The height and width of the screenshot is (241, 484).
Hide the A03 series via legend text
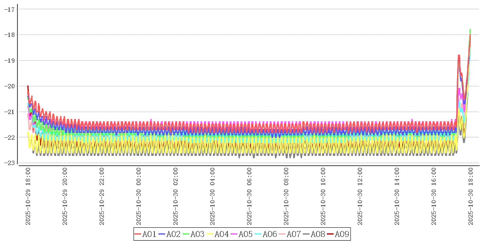tap(197, 234)
